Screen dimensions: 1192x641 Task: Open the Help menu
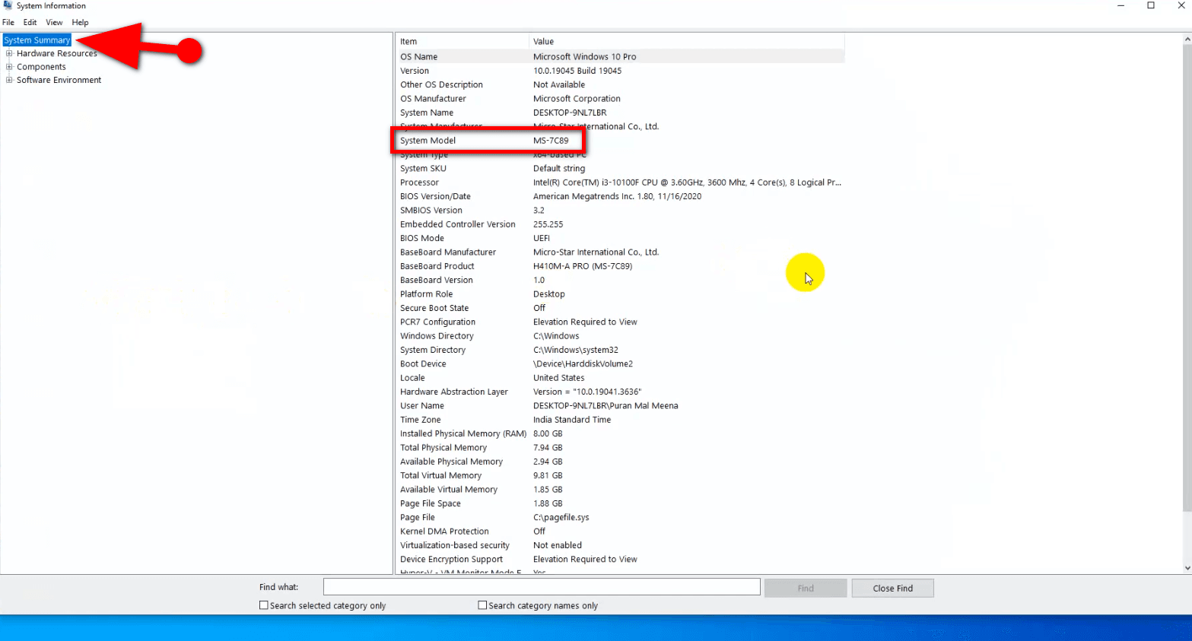click(80, 22)
